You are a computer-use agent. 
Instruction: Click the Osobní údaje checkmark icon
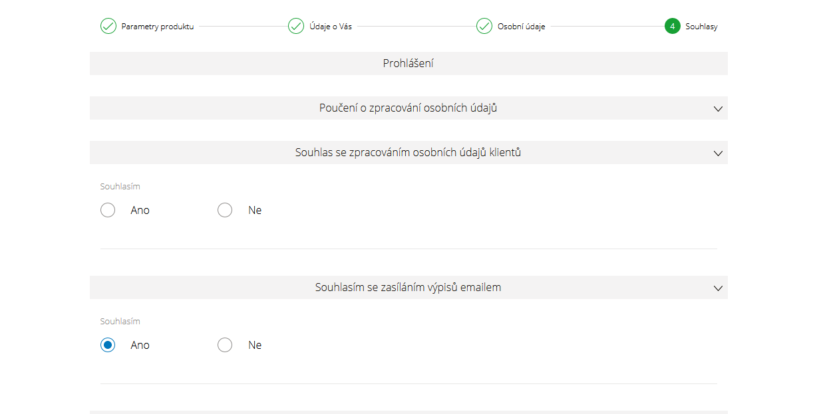tap(484, 27)
